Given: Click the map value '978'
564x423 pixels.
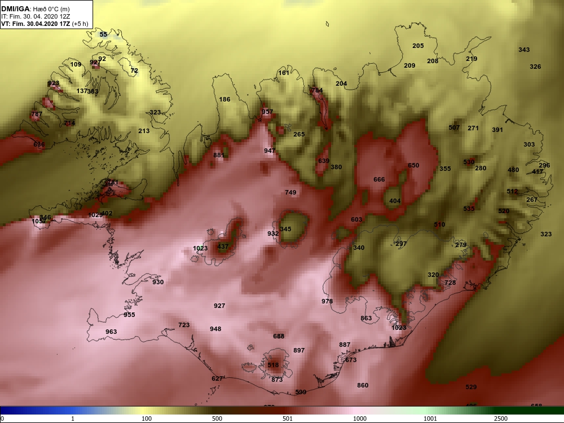Looking at the screenshot, I should coord(327,301).
